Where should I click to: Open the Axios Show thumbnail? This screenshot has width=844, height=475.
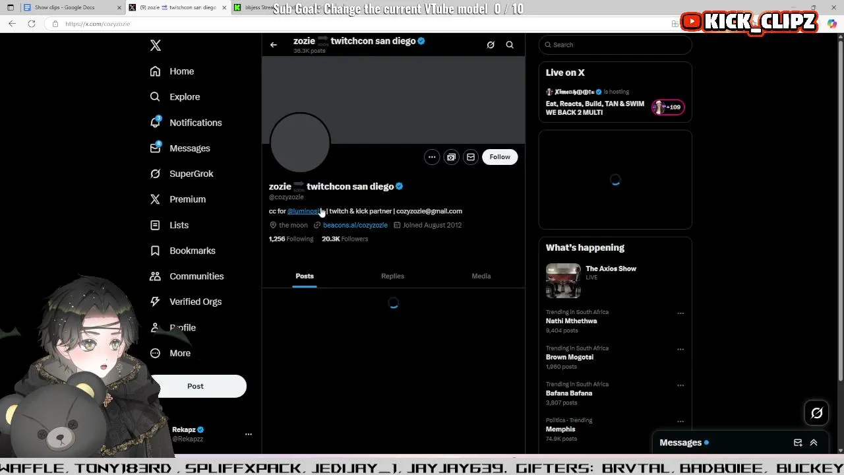pos(563,281)
